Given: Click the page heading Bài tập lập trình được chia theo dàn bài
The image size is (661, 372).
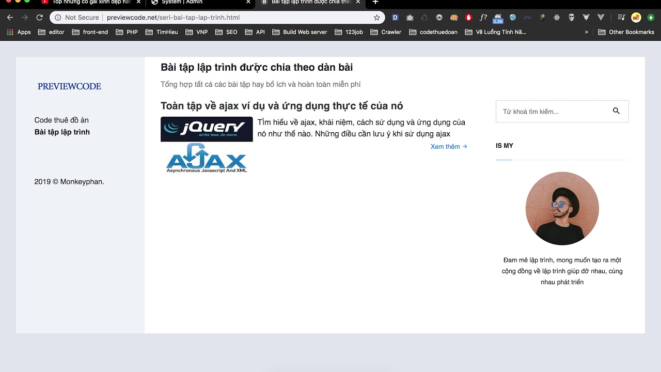Looking at the screenshot, I should 257,67.
